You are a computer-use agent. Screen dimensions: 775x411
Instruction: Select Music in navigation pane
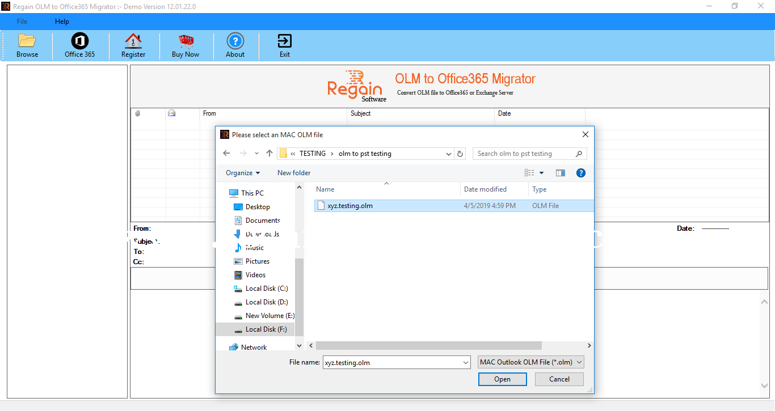click(254, 248)
